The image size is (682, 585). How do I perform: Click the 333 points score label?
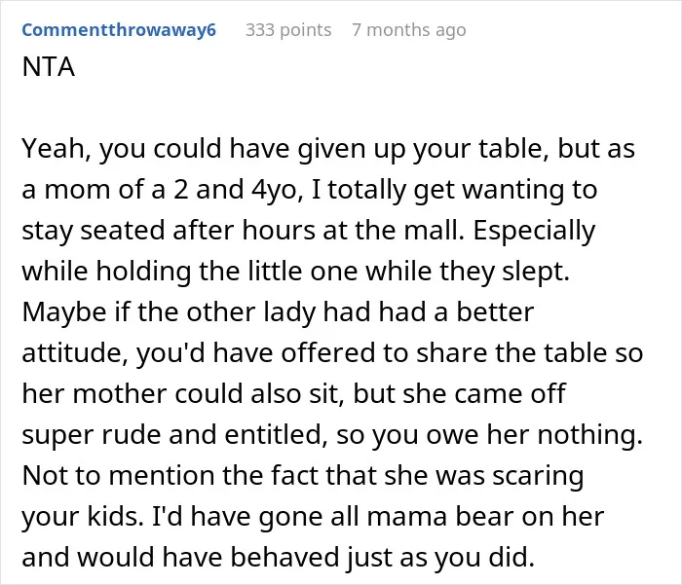(x=288, y=30)
